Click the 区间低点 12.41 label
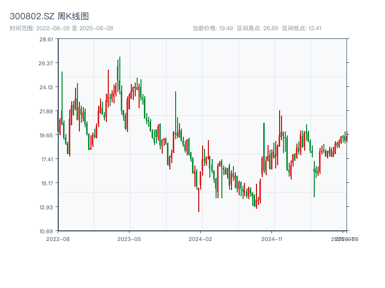Viewport: 385px width, 288px height. (302, 28)
